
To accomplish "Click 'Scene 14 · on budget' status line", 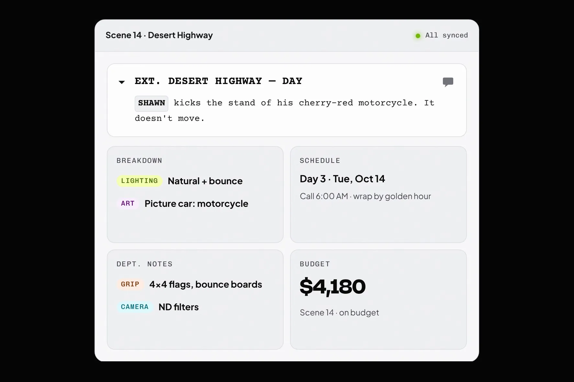I will (339, 313).
